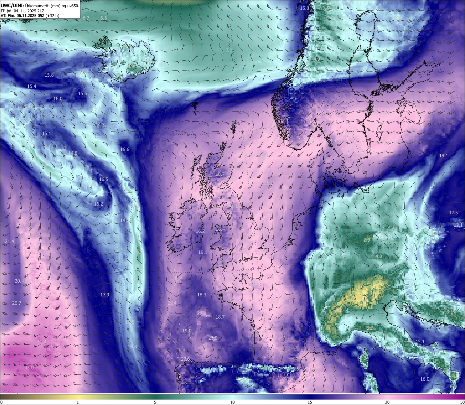This screenshot has height=405, width=465.
Task: Click the map value "6.6"
Action: (x=104, y=18)
